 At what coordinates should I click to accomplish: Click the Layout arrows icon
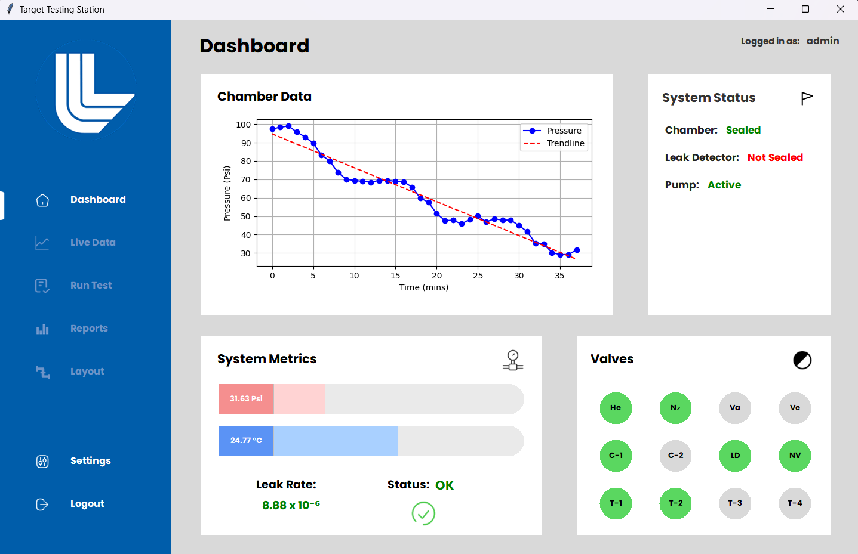click(x=42, y=372)
